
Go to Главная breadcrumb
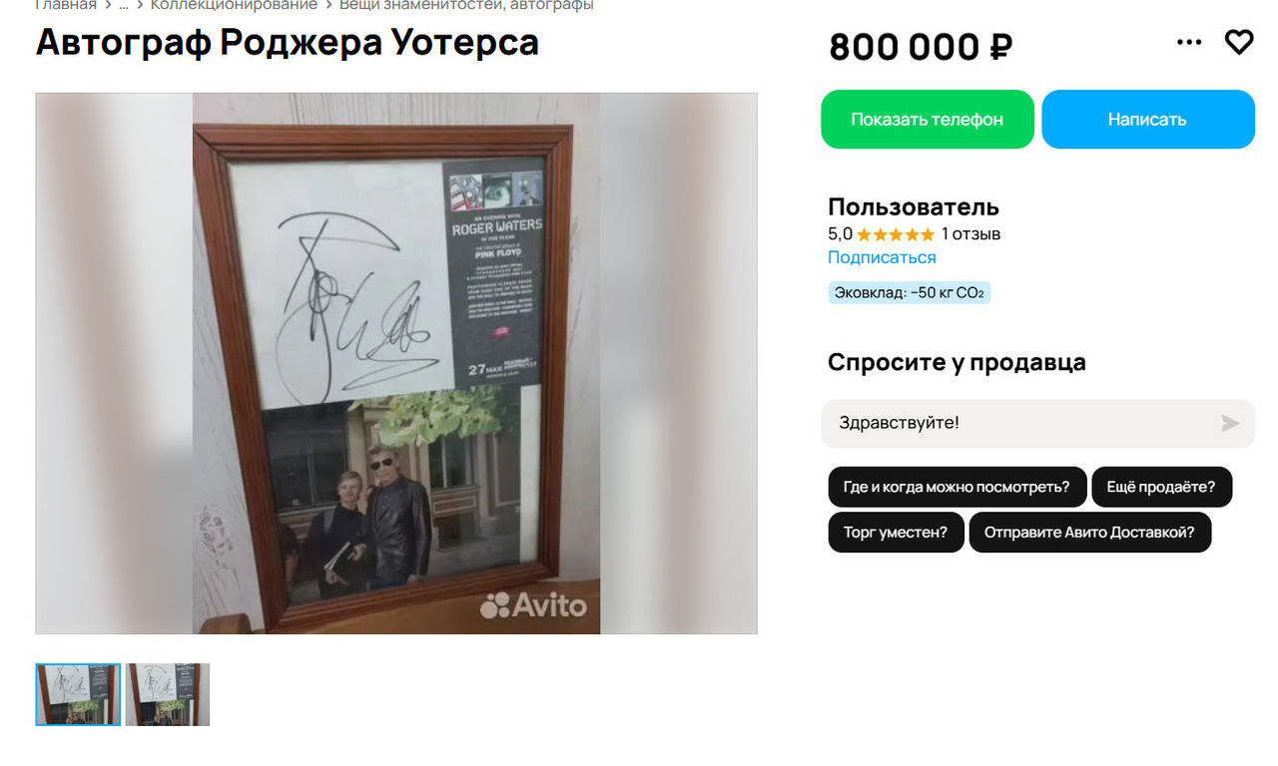click(66, 5)
